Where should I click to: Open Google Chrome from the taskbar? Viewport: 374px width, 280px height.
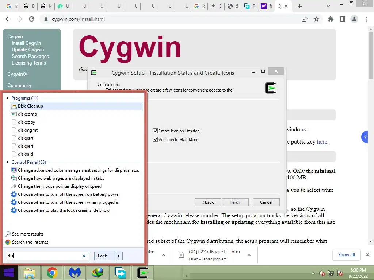click(52, 273)
